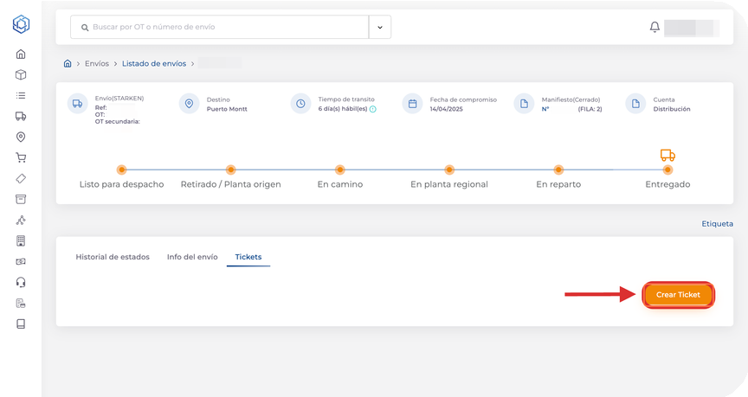The image size is (748, 397).
Task: Click the building icon in sidebar
Action: [x=21, y=240]
